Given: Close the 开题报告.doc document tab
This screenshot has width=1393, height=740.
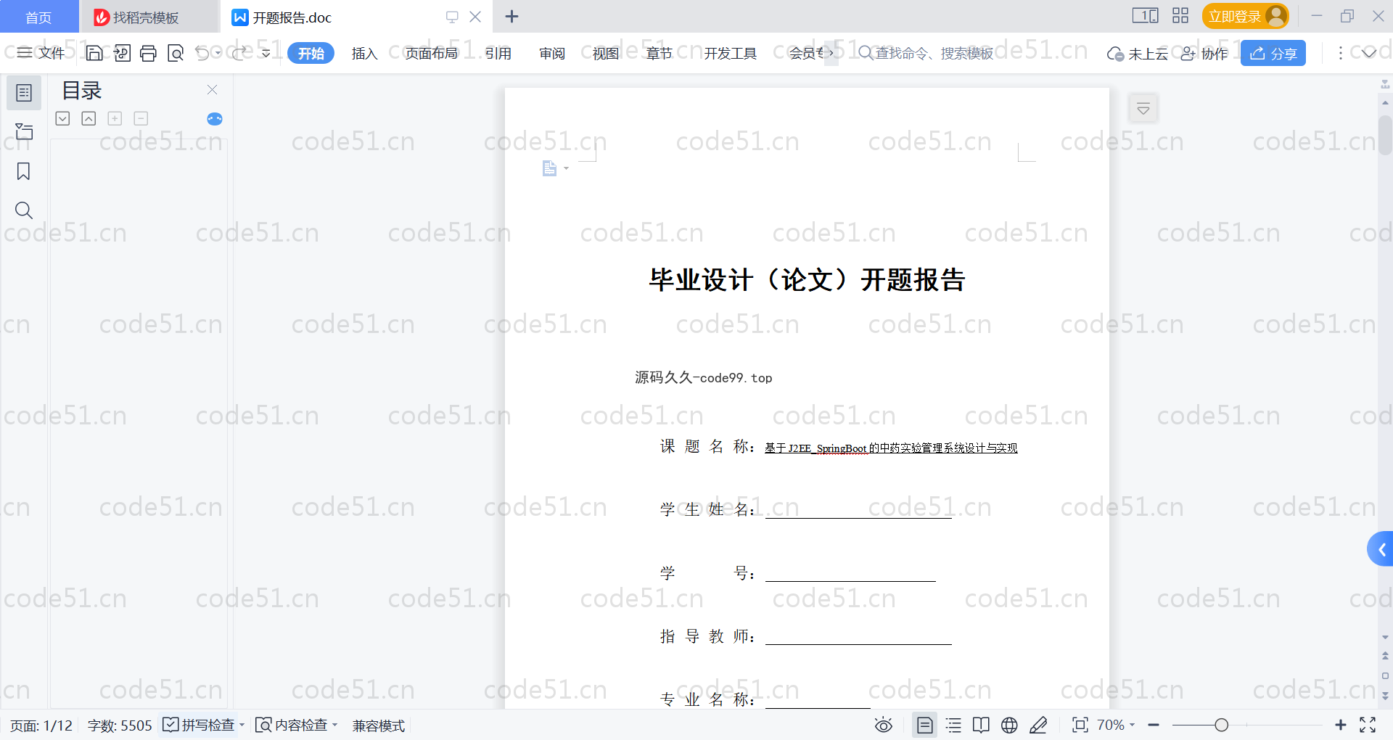Looking at the screenshot, I should 475,17.
